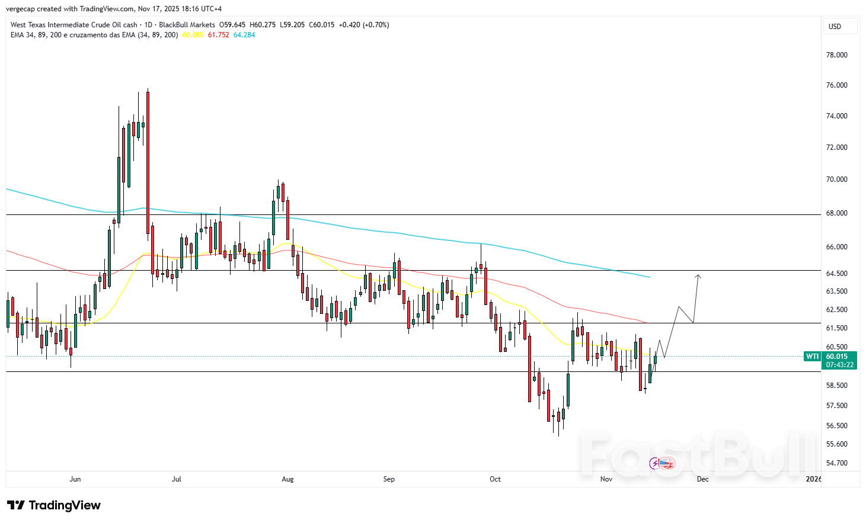
Task: Click the 61.500 price axis label
Action: tap(836, 328)
